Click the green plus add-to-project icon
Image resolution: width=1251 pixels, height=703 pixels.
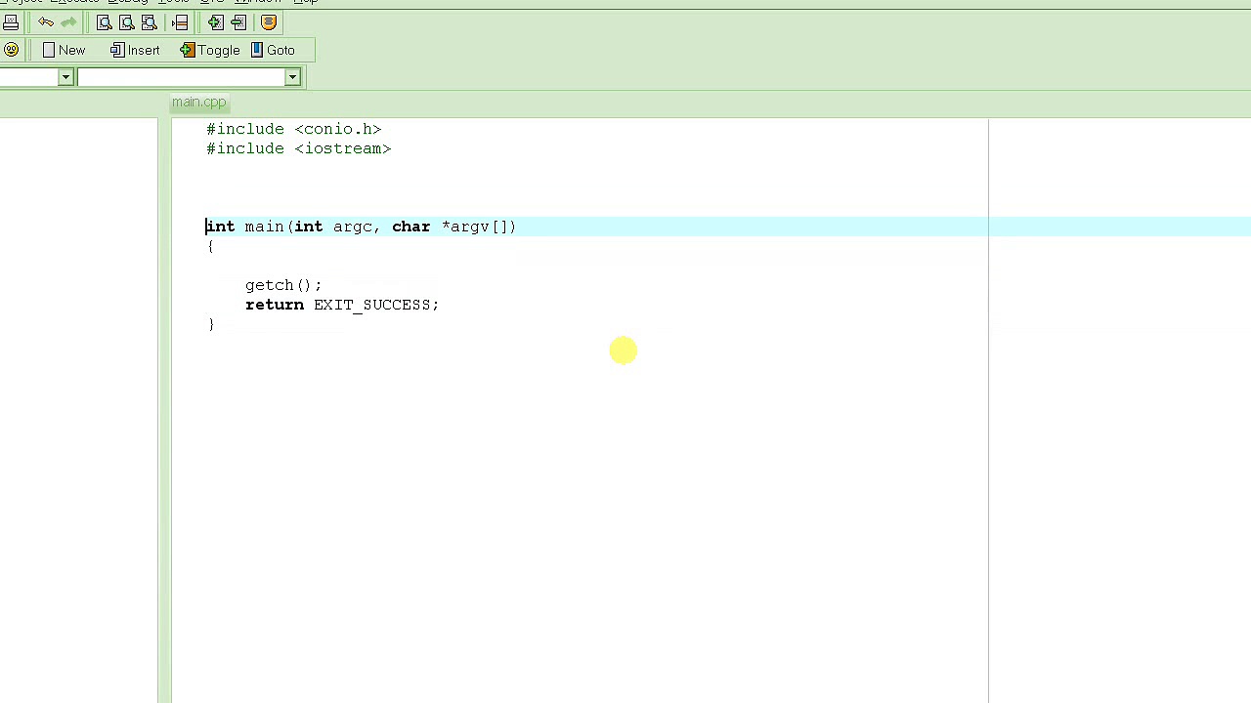[216, 22]
